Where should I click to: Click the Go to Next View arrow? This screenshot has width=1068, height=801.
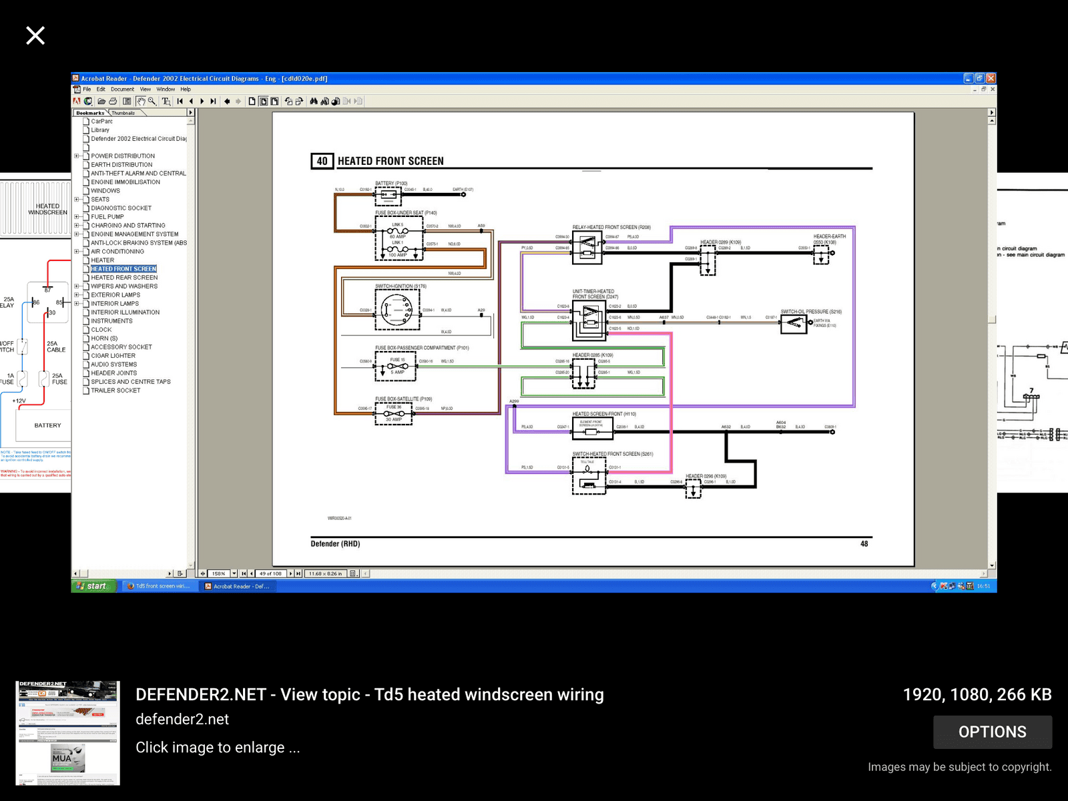tap(238, 101)
